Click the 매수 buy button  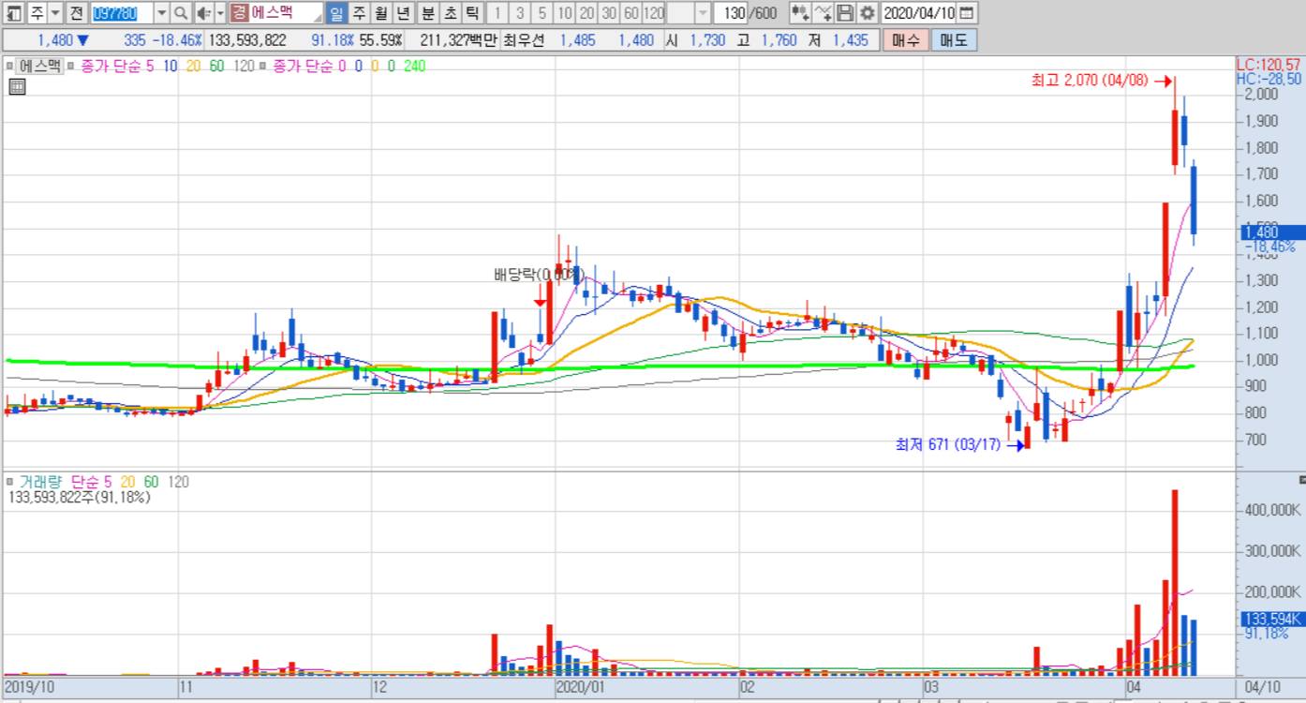906,40
